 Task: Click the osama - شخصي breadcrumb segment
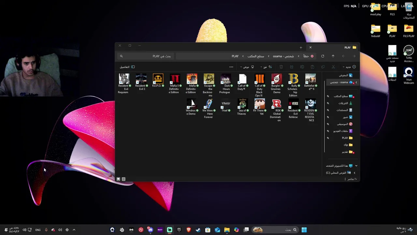(x=283, y=56)
